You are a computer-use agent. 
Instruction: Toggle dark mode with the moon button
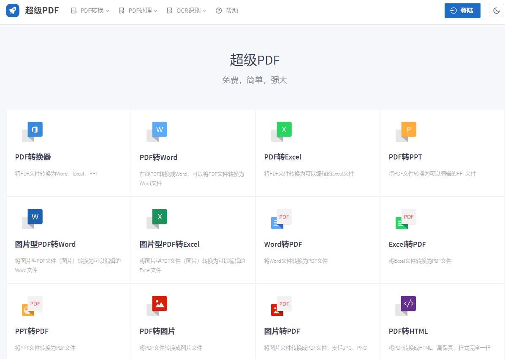point(496,11)
